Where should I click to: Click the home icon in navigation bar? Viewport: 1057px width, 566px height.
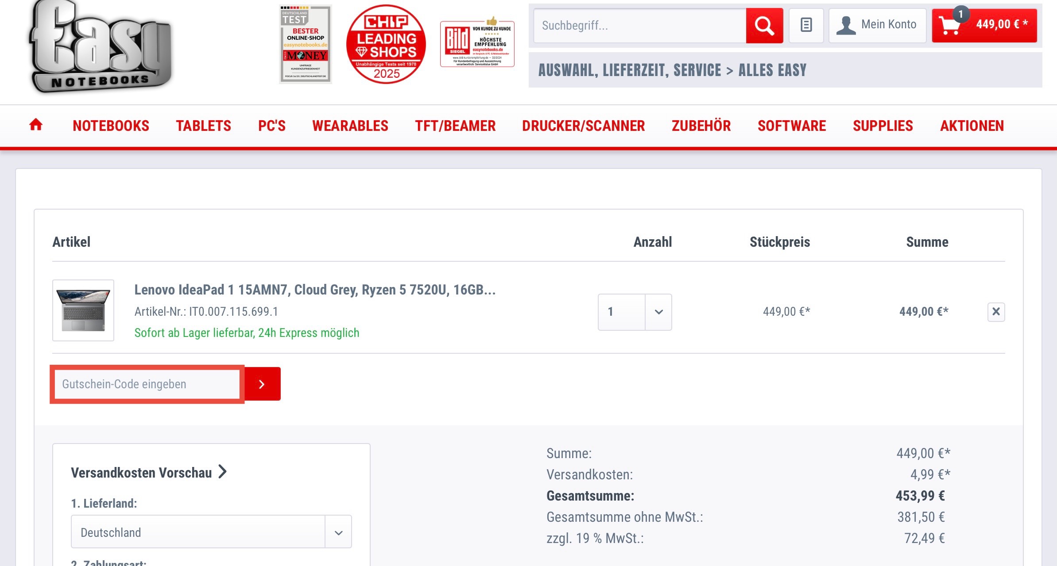(x=36, y=125)
